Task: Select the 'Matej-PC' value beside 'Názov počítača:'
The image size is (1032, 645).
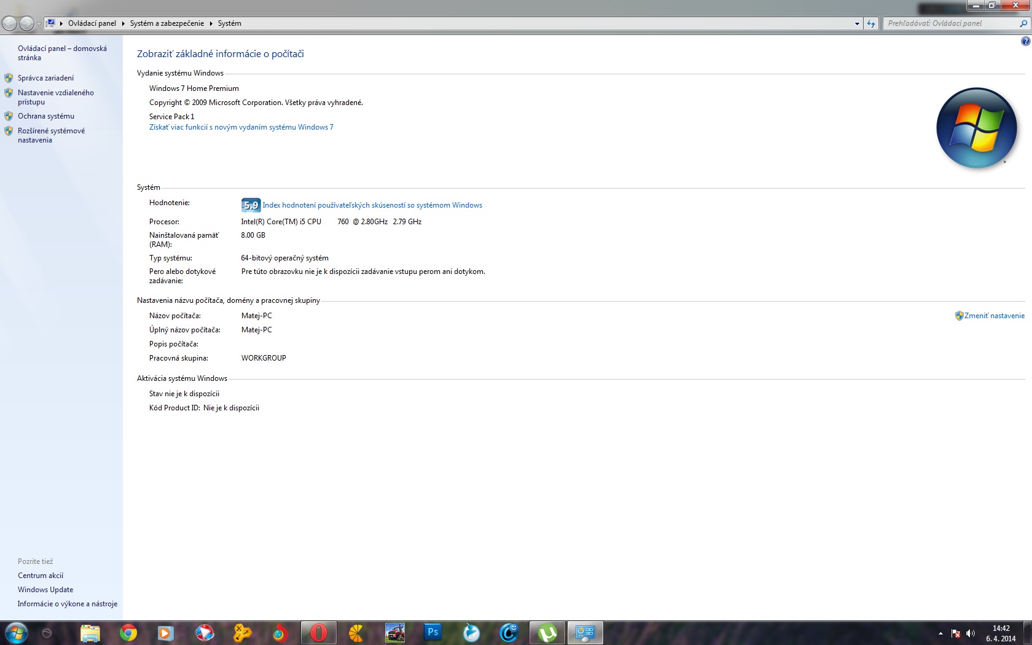Action: [x=257, y=316]
